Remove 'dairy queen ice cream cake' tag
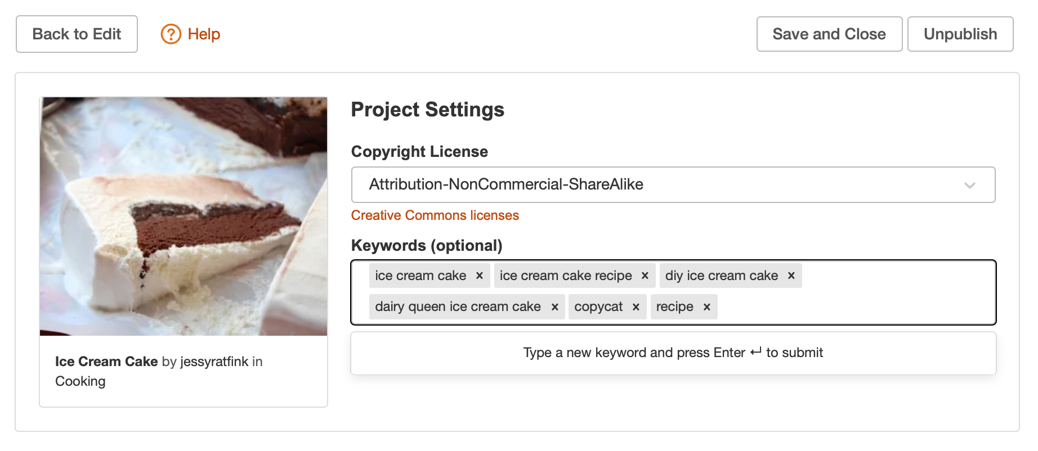Viewport: 1038px width, 451px height. pyautogui.click(x=554, y=307)
